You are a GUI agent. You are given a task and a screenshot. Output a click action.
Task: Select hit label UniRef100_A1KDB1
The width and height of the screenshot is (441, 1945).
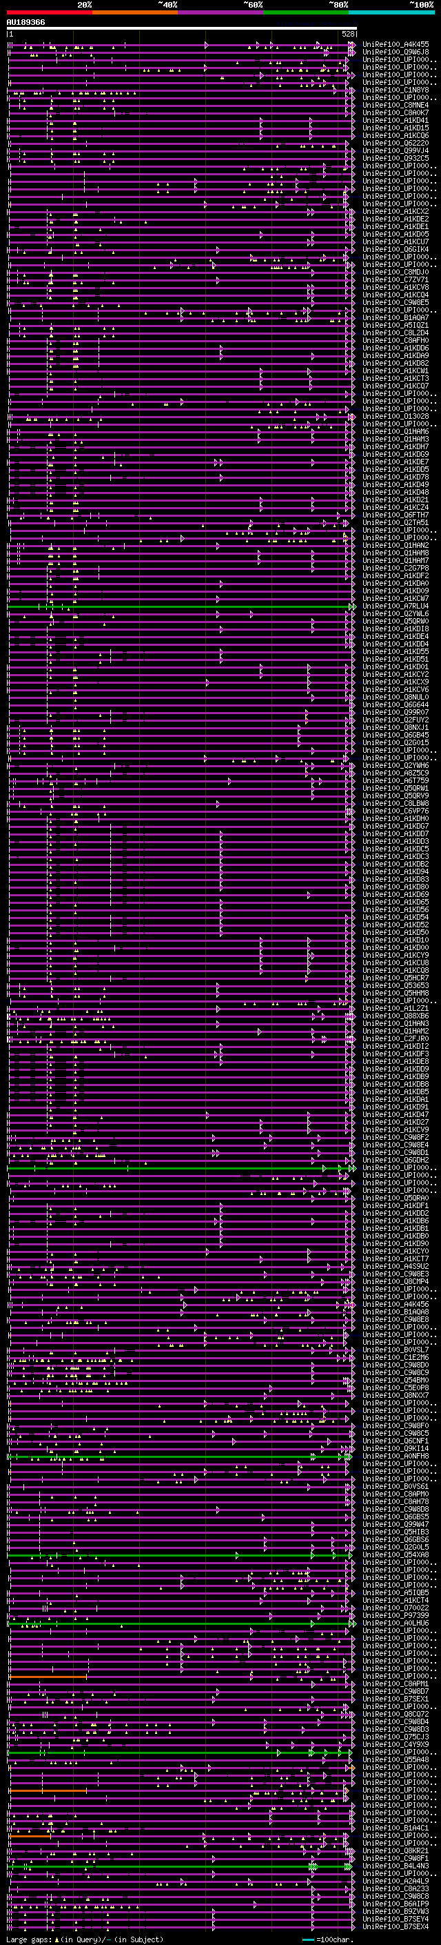tap(396, 1228)
